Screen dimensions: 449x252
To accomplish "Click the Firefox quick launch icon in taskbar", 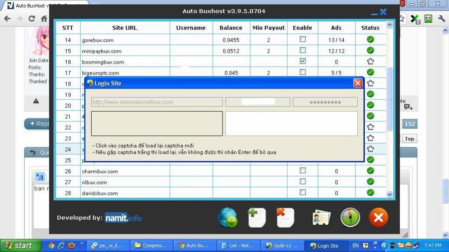I will tap(71, 245).
